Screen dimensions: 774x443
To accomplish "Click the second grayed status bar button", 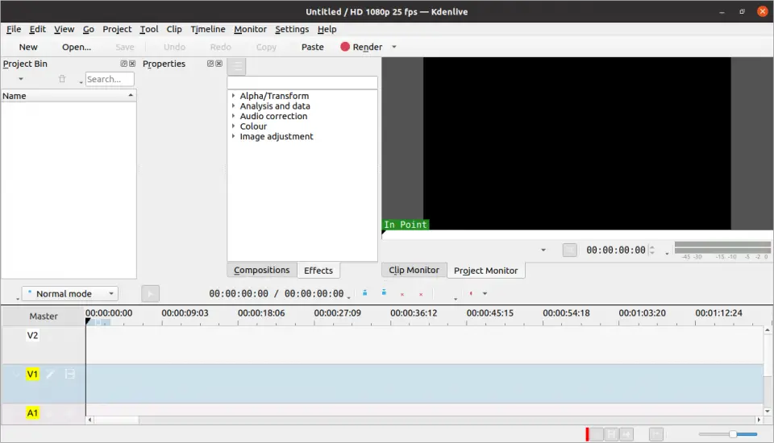I will pyautogui.click(x=612, y=434).
